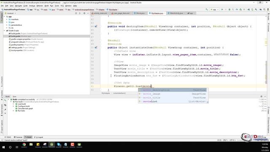
Task: Open Chrome from the Windows taskbar
Action: (x=24, y=144)
